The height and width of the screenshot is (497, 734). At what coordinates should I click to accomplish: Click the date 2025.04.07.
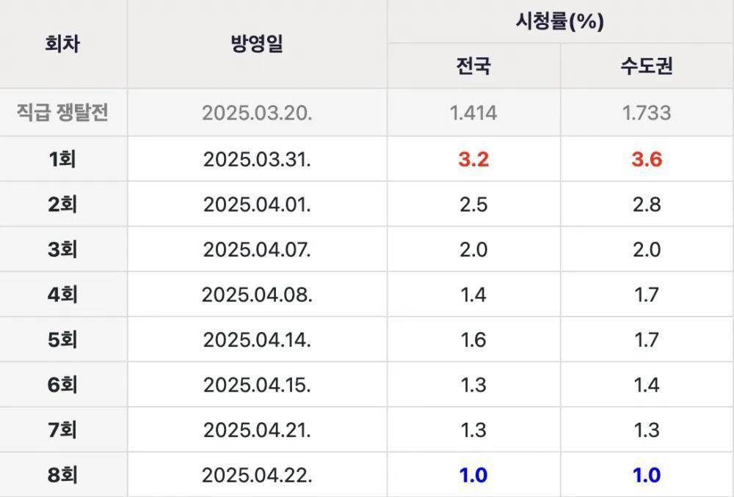pyautogui.click(x=257, y=249)
